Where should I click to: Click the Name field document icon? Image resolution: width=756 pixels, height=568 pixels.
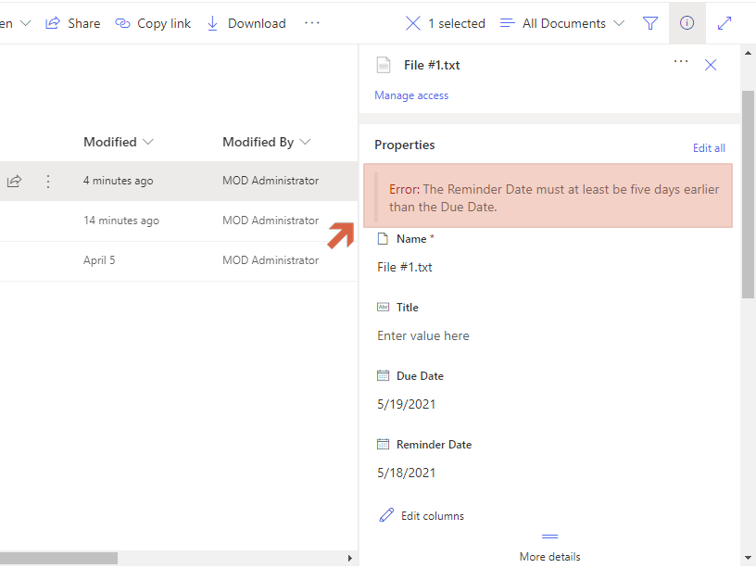tap(383, 239)
